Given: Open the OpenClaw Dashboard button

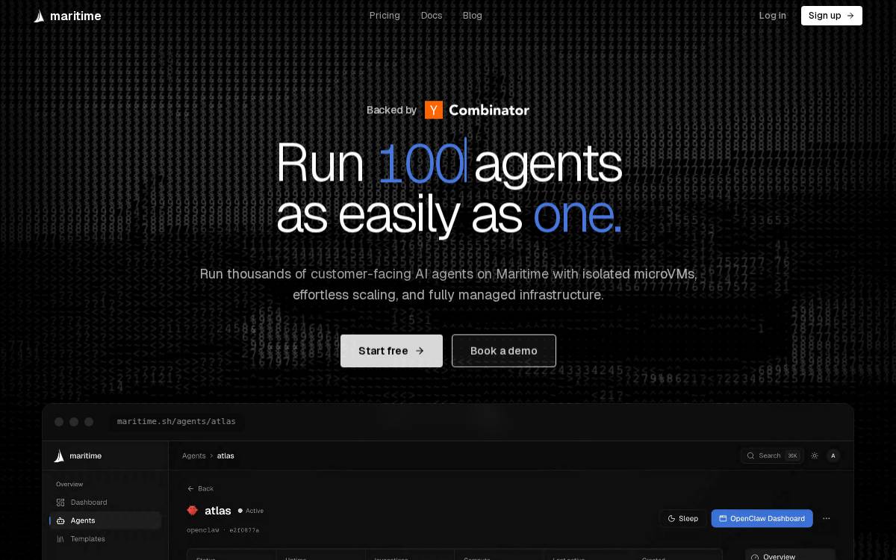Looking at the screenshot, I should coord(762,518).
